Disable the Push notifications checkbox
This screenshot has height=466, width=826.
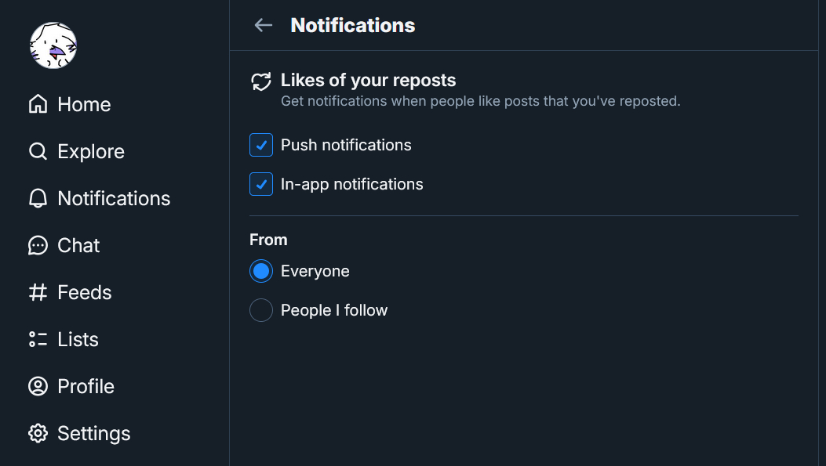261,145
